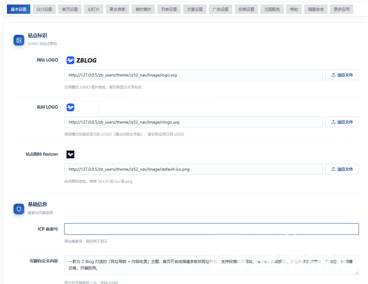Screen dimensions: 368x284
Task: Open the 首页设置 tab
Action: [x=70, y=9]
